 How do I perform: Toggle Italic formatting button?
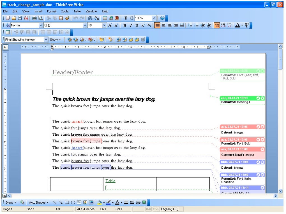[x=131, y=25]
